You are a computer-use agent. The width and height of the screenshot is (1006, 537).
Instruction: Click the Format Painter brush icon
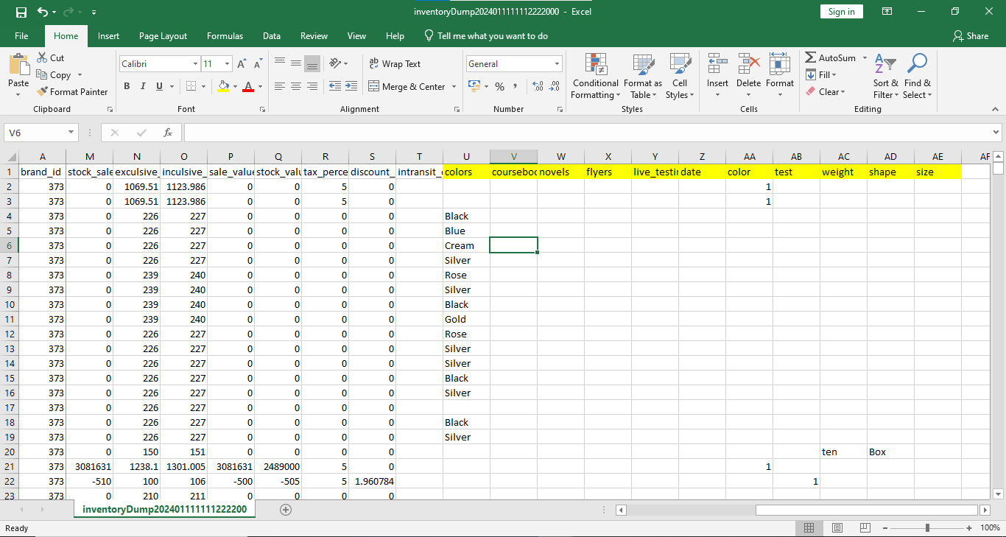click(42, 92)
